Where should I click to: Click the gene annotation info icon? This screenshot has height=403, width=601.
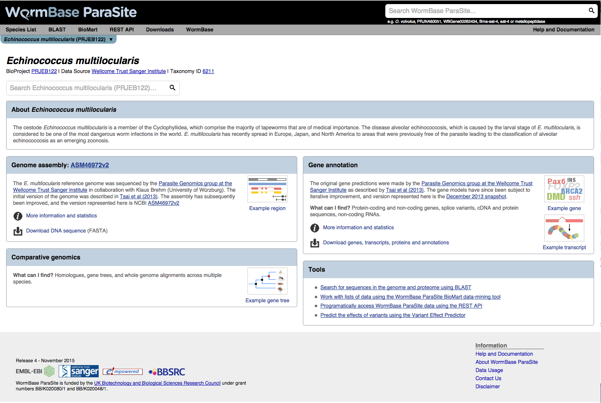(x=315, y=228)
